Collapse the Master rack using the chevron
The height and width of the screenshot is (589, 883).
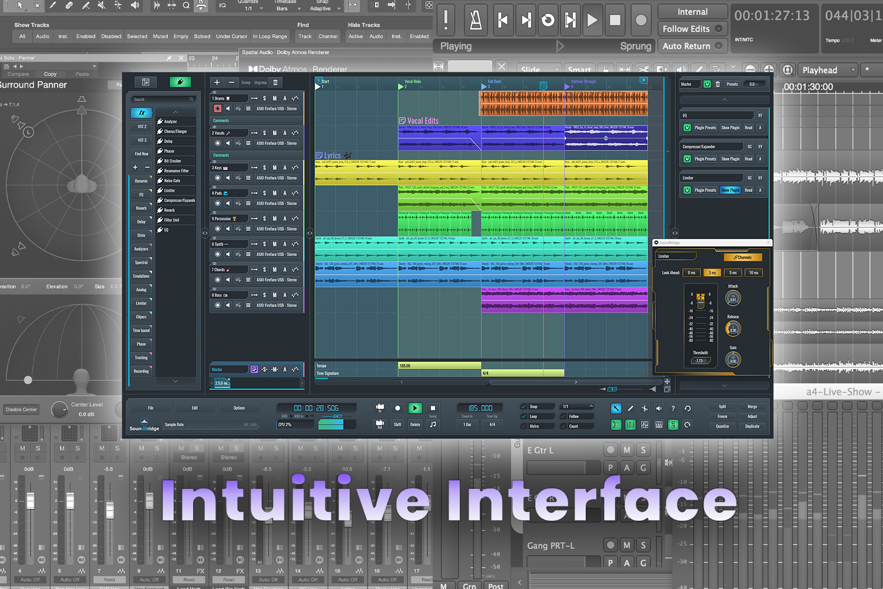click(724, 100)
